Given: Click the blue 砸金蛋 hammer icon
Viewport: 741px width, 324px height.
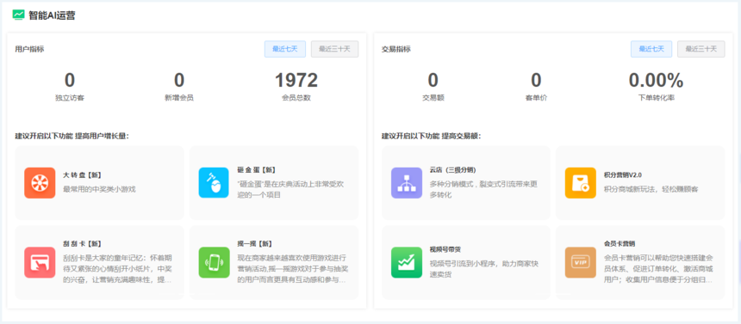Looking at the screenshot, I should [x=214, y=183].
